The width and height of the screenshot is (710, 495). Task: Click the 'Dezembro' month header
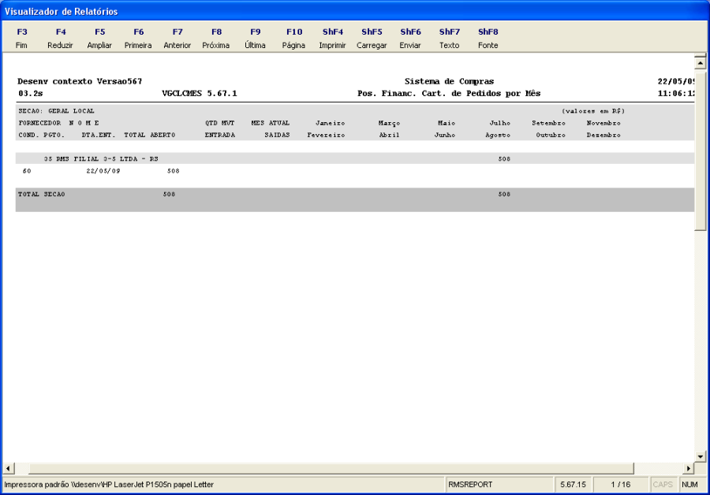(x=603, y=136)
